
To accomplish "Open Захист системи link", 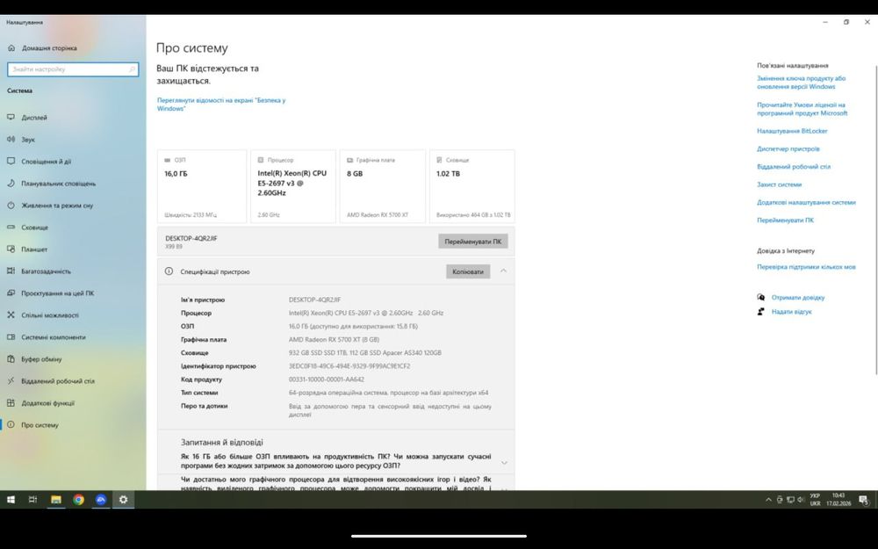I will tap(780, 184).
